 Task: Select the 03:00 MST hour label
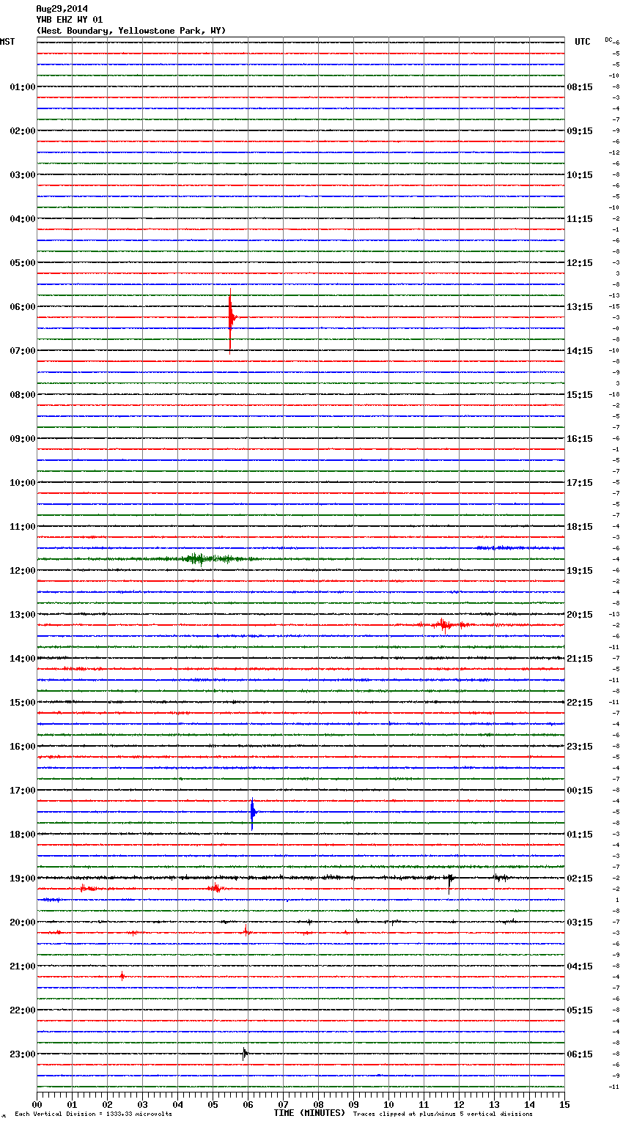(23, 175)
